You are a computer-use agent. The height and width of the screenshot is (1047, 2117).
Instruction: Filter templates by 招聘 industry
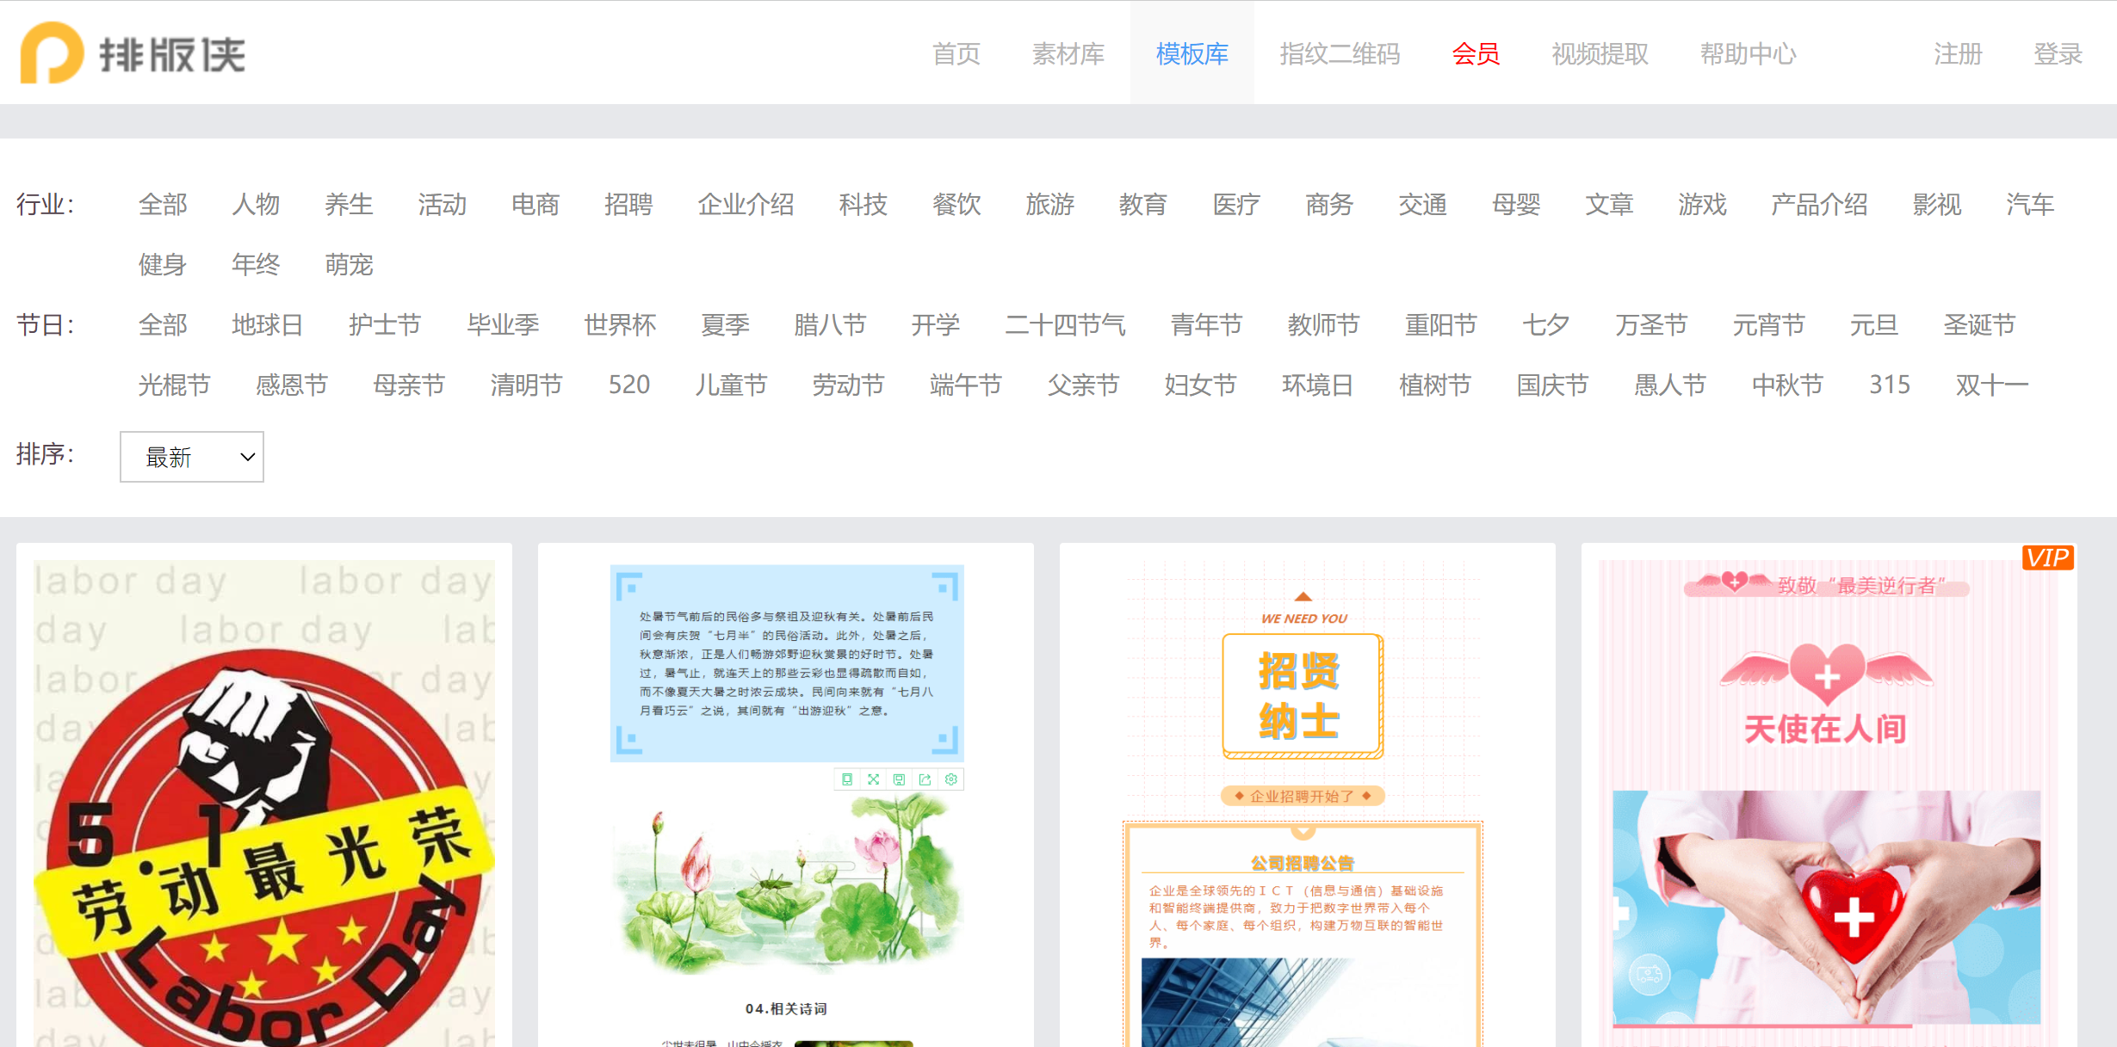pyautogui.click(x=628, y=204)
